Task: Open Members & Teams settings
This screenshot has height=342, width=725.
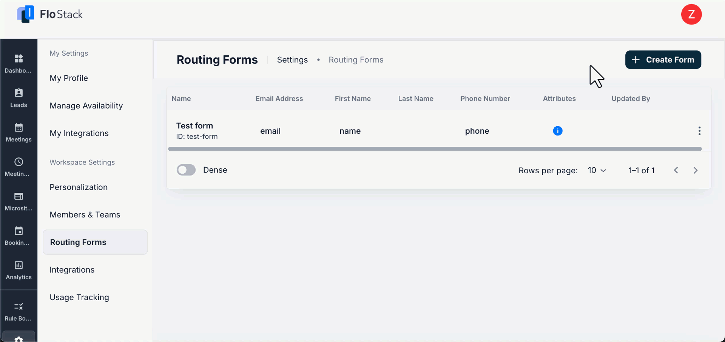Action: (x=85, y=215)
